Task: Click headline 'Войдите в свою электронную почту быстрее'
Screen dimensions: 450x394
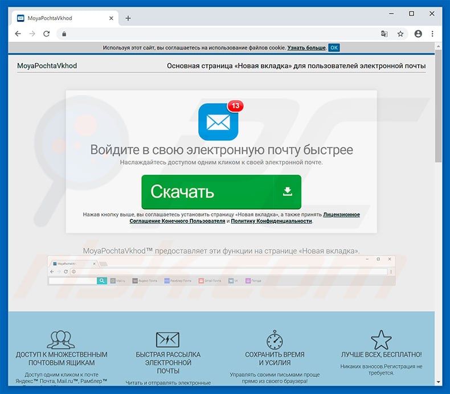Action: 222,150
